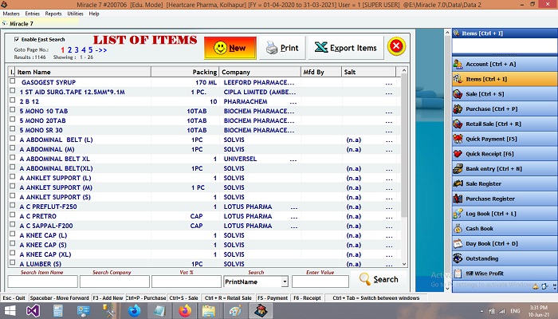The image size is (558, 319).
Task: Open the Help menu
Action: click(x=94, y=14)
